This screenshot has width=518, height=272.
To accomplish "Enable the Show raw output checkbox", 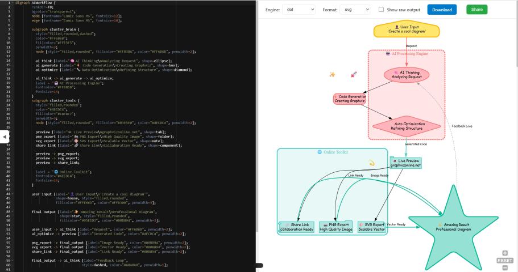I will pyautogui.click(x=382, y=10).
